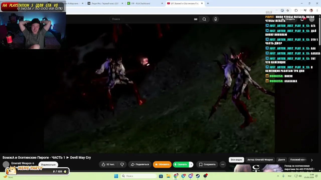The height and width of the screenshot is (180, 321).
Task: Open OBS Studio from the taskbar
Action: (205, 176)
